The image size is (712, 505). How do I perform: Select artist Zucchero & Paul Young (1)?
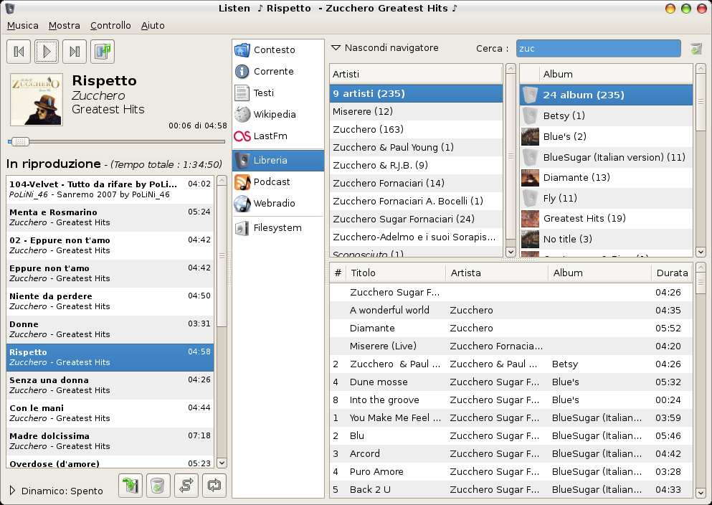416,147
